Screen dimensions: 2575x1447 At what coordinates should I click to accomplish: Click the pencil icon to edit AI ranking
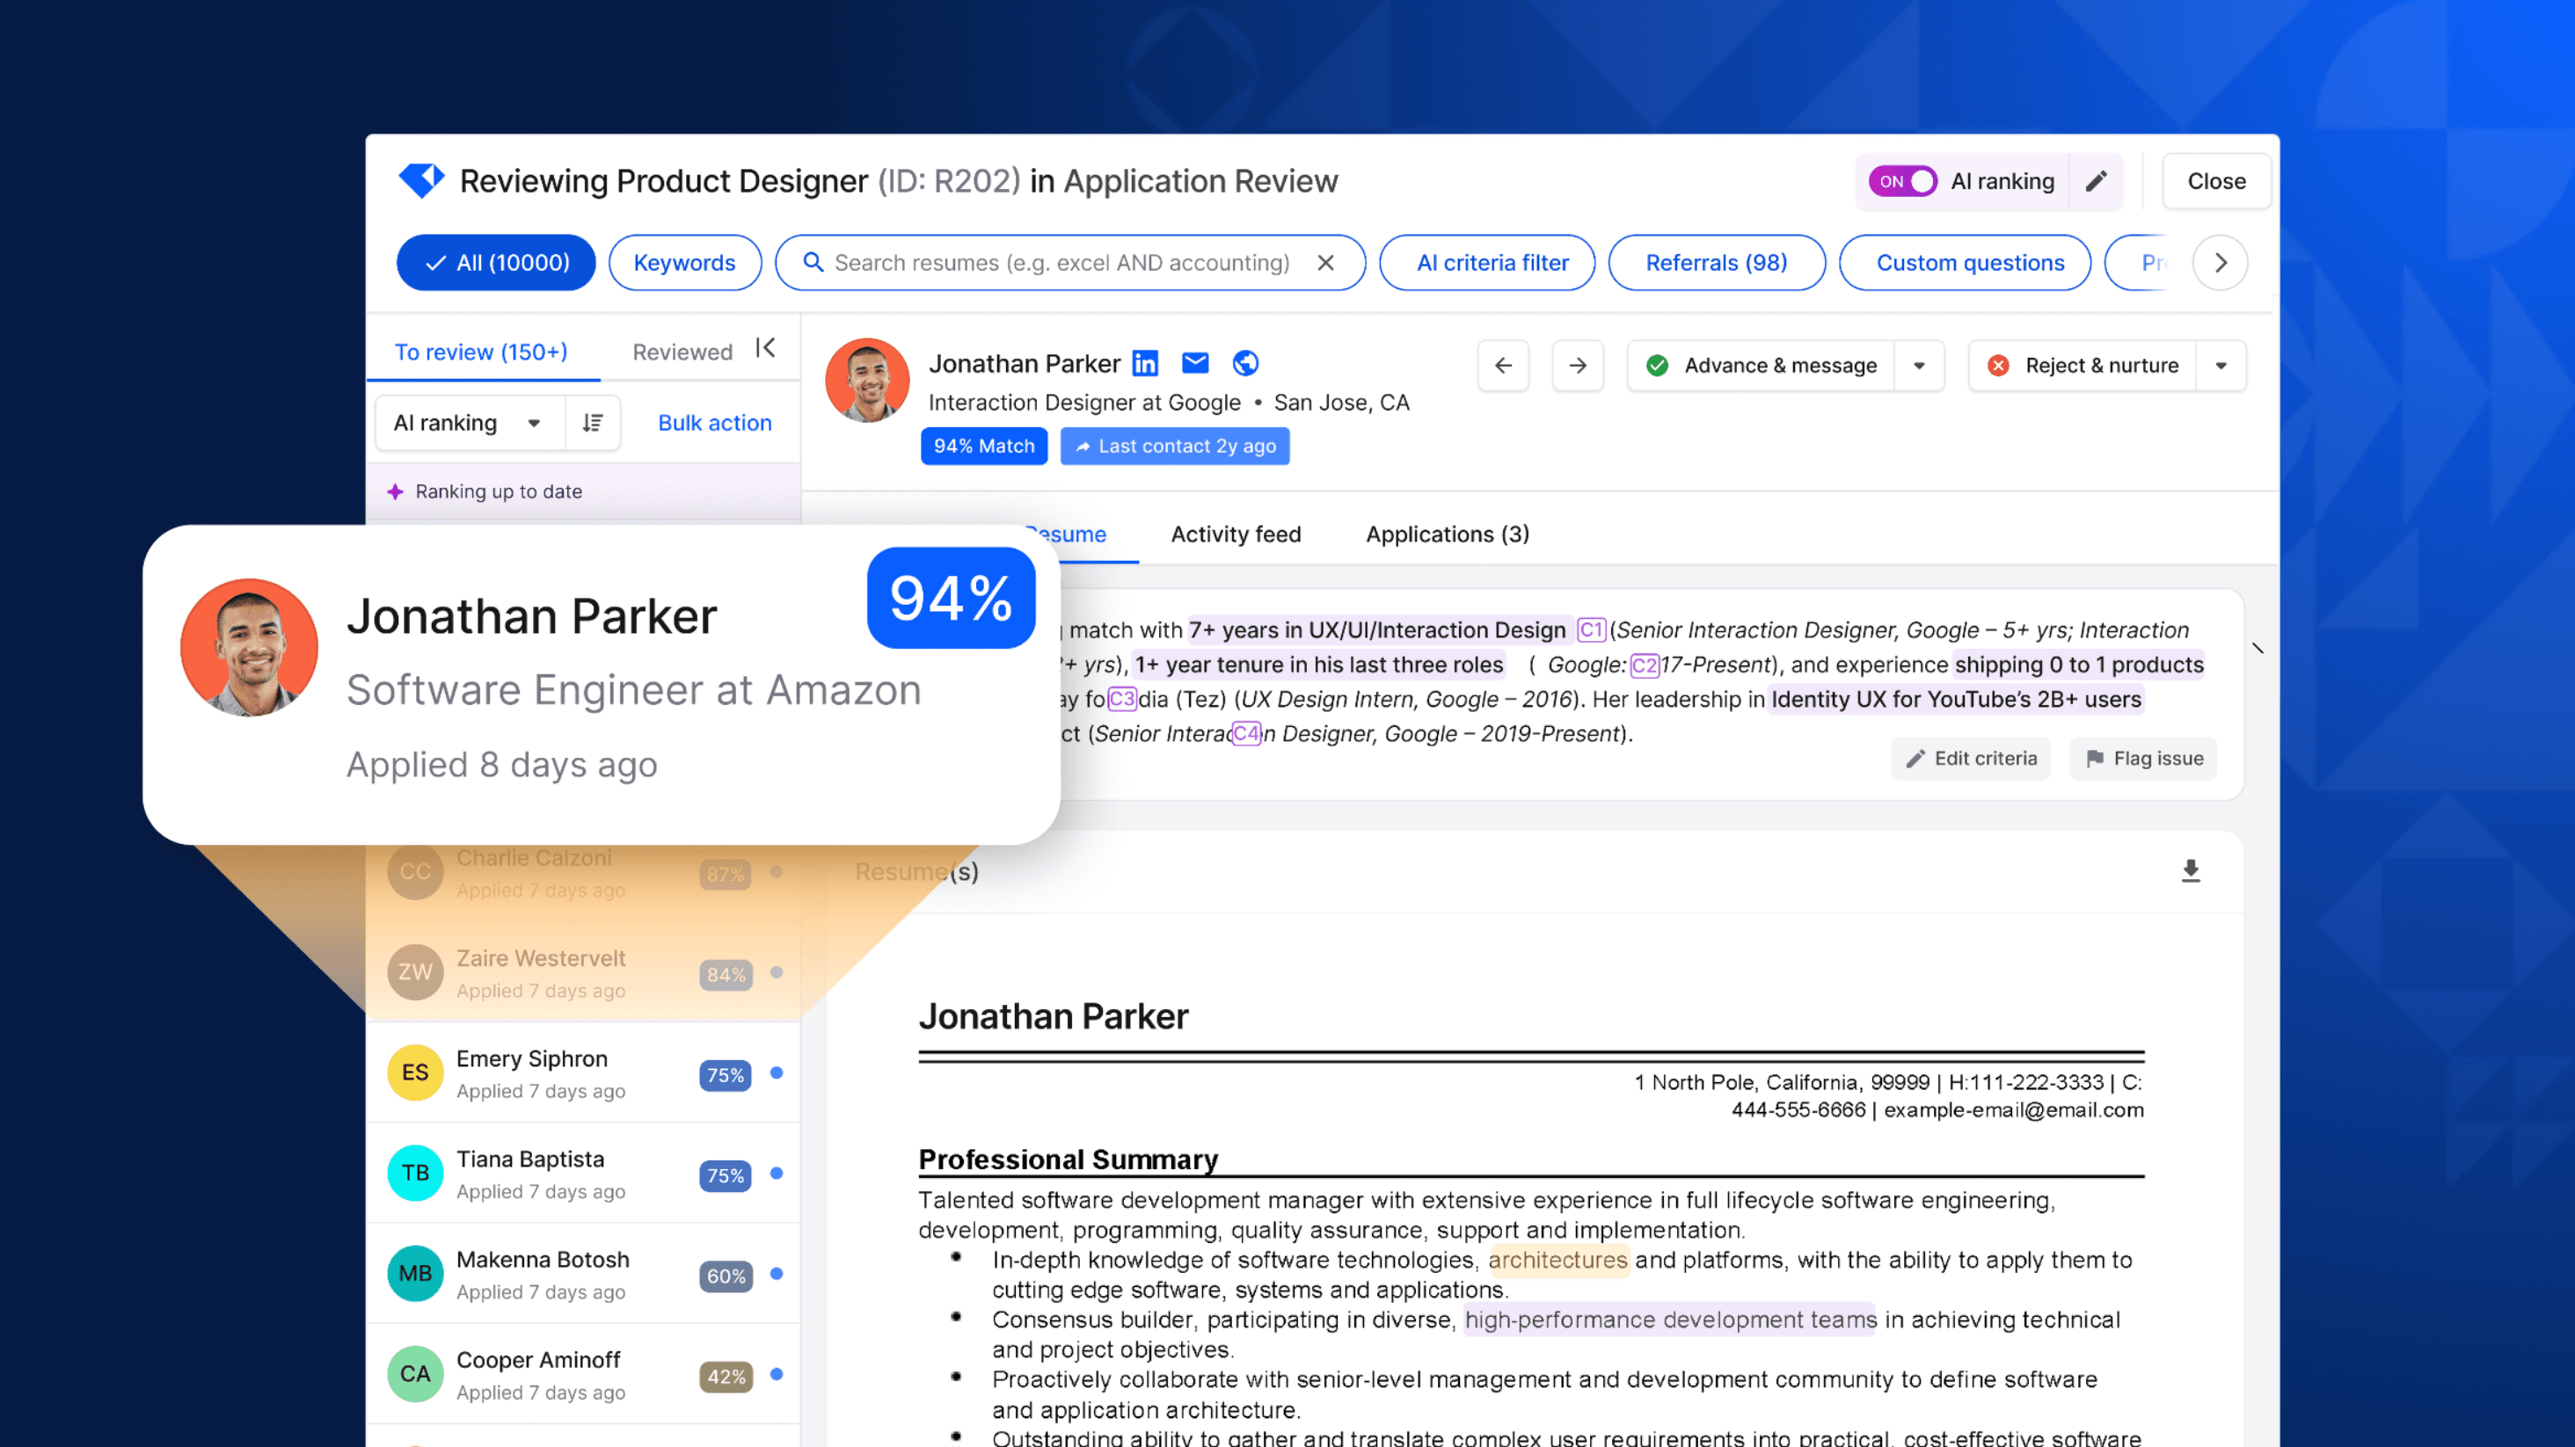[2097, 181]
